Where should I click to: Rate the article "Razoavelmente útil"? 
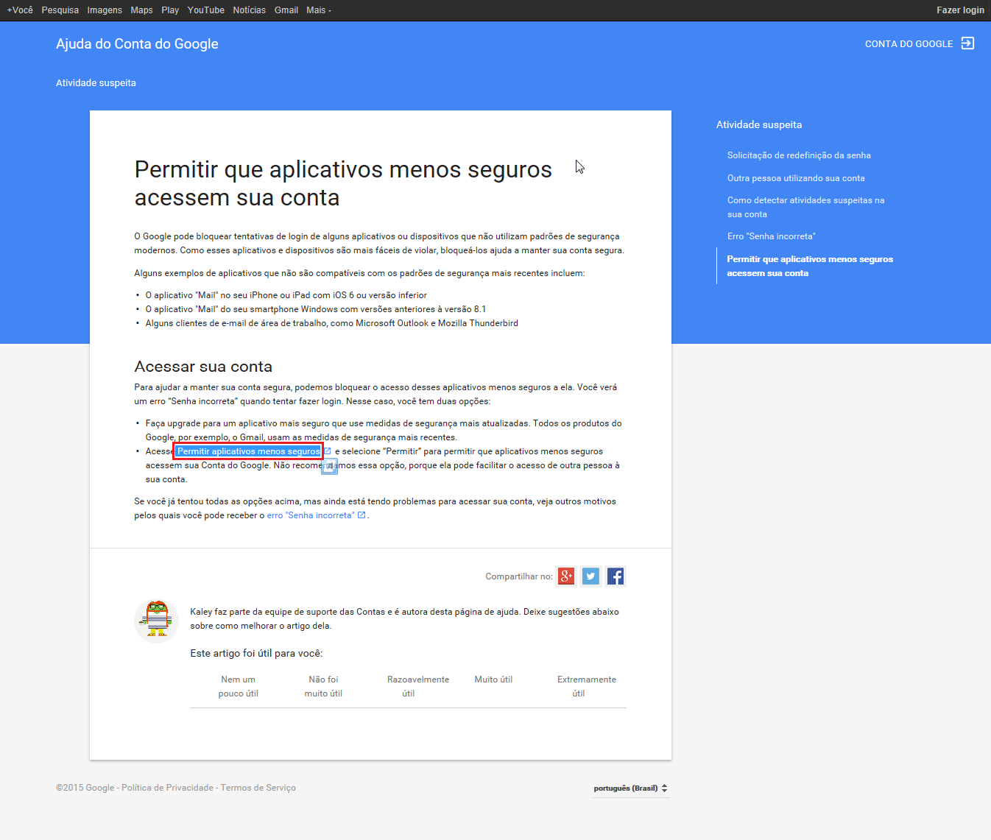[418, 686]
